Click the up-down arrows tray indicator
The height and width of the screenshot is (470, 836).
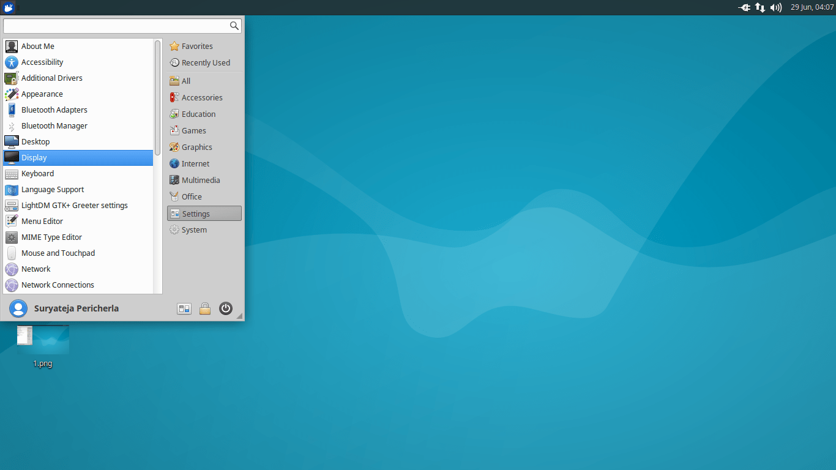tap(759, 7)
